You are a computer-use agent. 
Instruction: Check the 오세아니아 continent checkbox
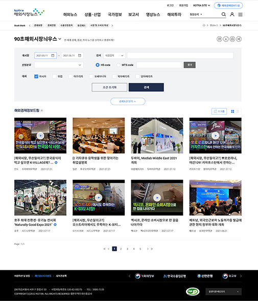pos(91,77)
